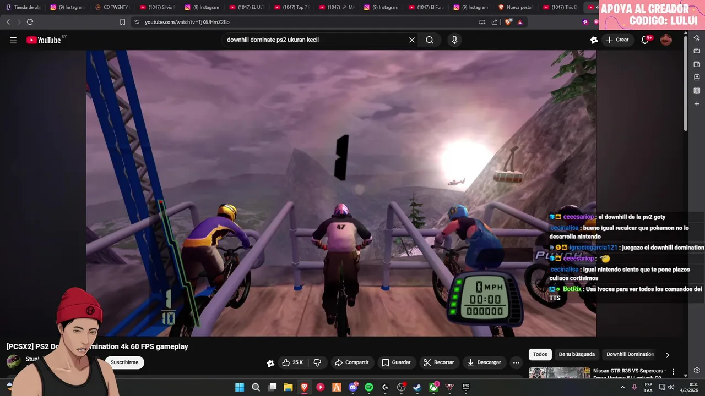Open the account avatar menu
Screen dimensions: 705x396
pos(666,40)
